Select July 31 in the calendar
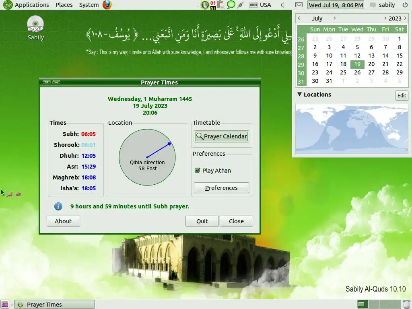412x309 pixels. point(329,81)
